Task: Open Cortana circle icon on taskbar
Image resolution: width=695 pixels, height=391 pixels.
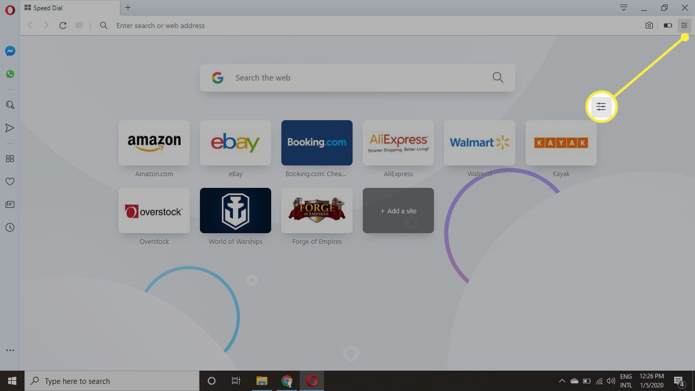Action: pyautogui.click(x=212, y=381)
